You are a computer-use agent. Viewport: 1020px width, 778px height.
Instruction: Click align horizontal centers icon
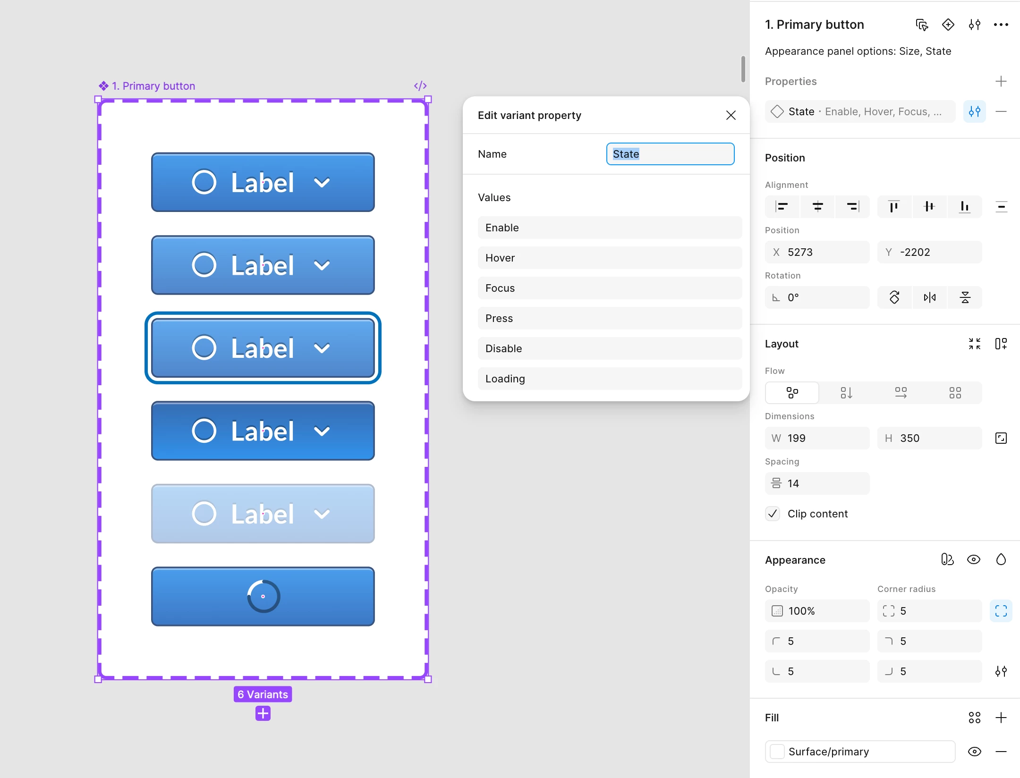coord(817,206)
